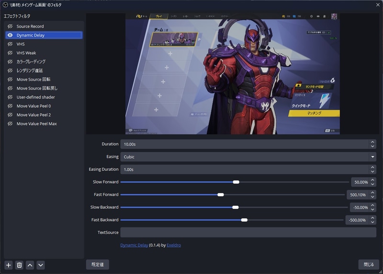The width and height of the screenshot is (383, 274).
Task: Select the Dynamic Delay filter row
Action: (44, 35)
